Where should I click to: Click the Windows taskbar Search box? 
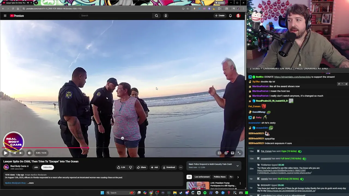pos(120,193)
